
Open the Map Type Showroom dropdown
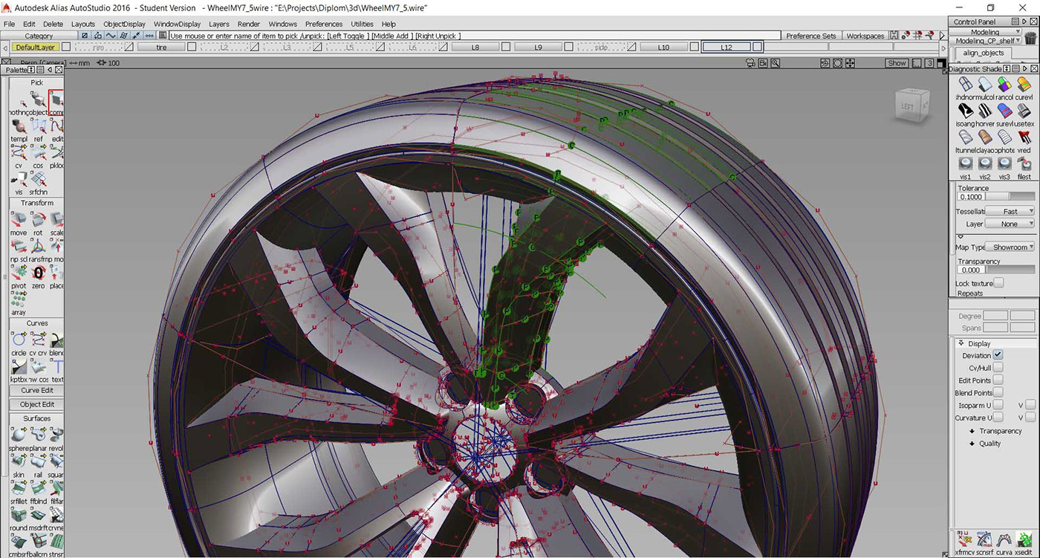(x=1010, y=247)
